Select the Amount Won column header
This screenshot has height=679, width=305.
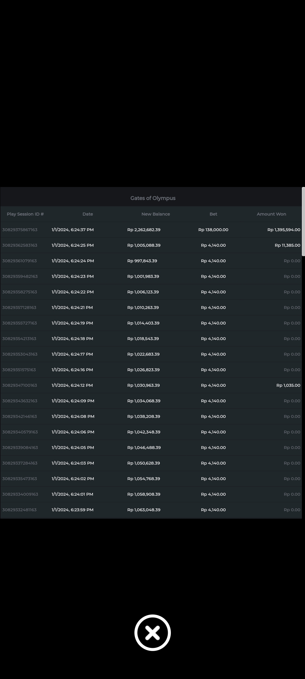coord(271,214)
